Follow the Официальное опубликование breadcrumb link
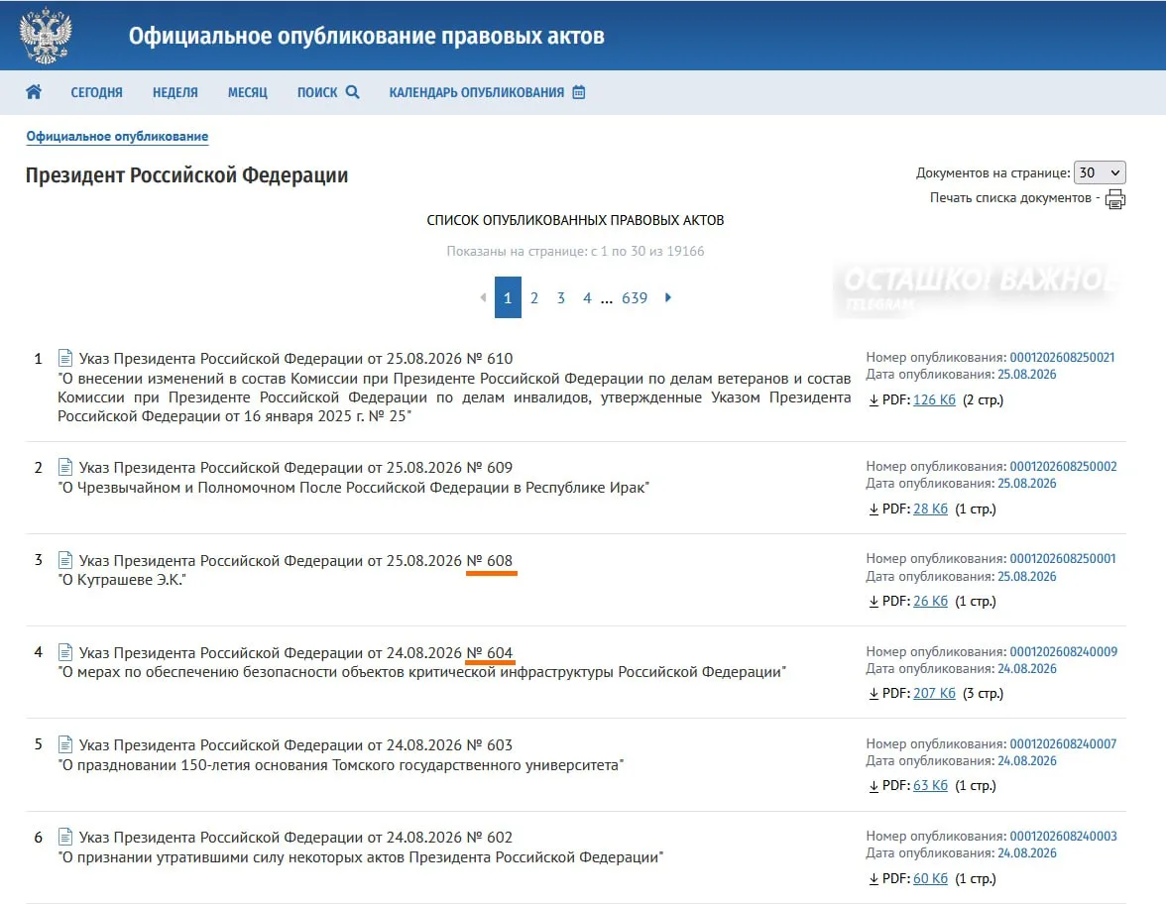This screenshot has height=905, width=1166. 117,136
